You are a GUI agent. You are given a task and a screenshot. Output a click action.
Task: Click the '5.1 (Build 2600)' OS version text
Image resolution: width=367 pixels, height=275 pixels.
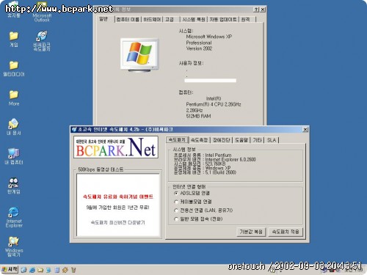pyautogui.click(x=221, y=172)
